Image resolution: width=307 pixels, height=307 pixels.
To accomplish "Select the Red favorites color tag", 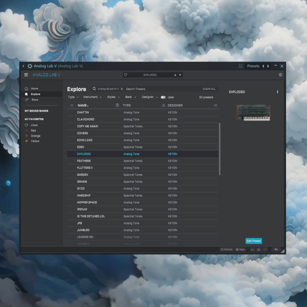I will pyautogui.click(x=33, y=130).
